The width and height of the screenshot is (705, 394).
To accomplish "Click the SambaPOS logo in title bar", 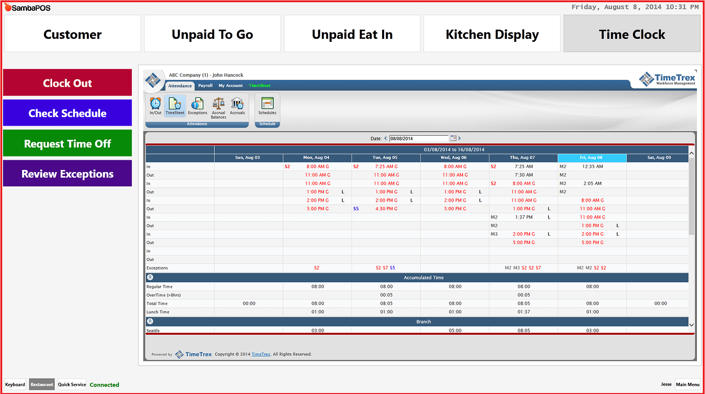I will pyautogui.click(x=28, y=8).
